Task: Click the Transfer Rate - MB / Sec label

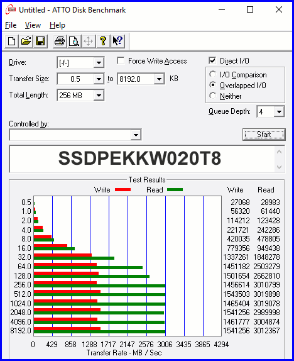Action: (124, 353)
